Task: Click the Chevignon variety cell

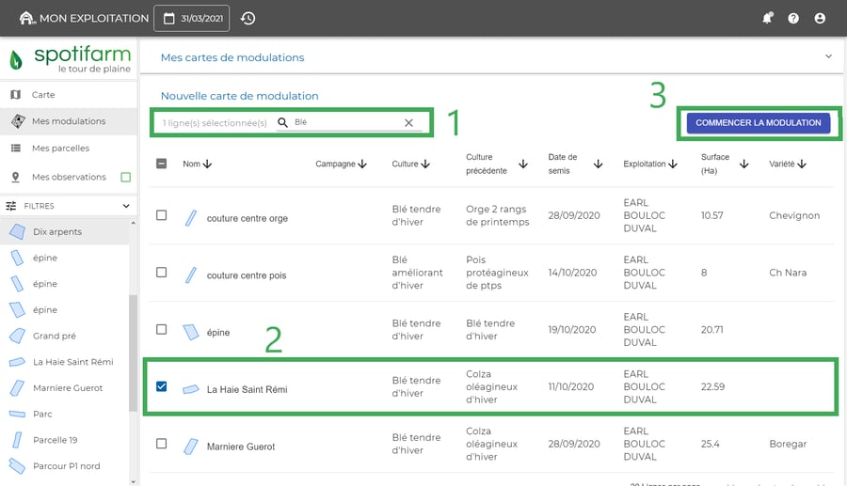Action: click(x=794, y=215)
